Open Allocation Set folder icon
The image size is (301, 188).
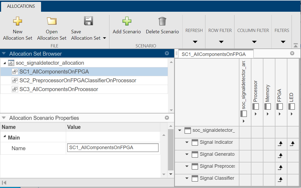pyautogui.click(x=52, y=21)
